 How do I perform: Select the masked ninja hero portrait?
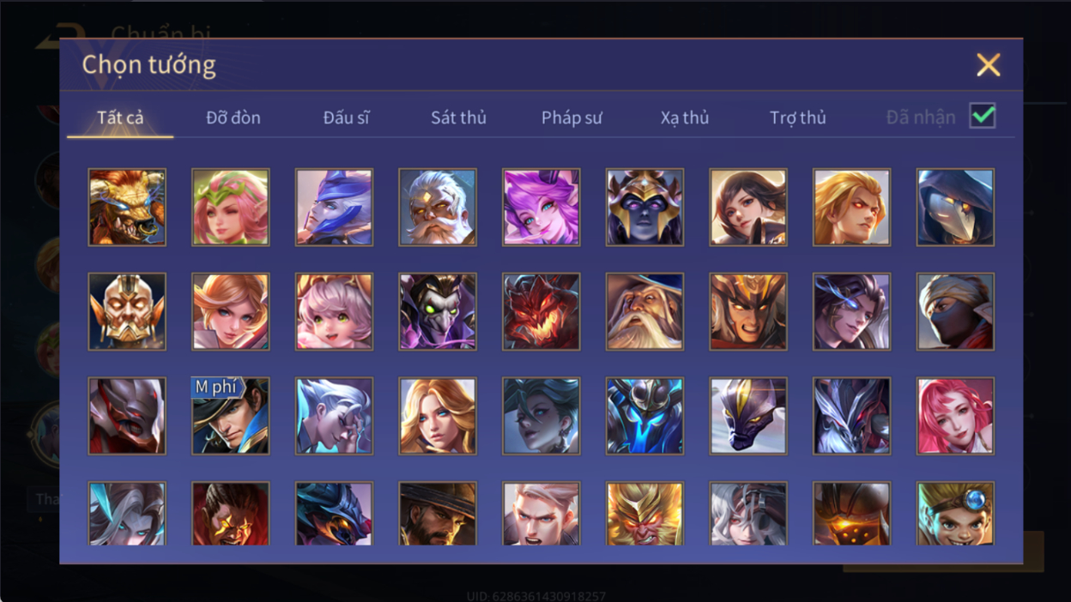955,312
